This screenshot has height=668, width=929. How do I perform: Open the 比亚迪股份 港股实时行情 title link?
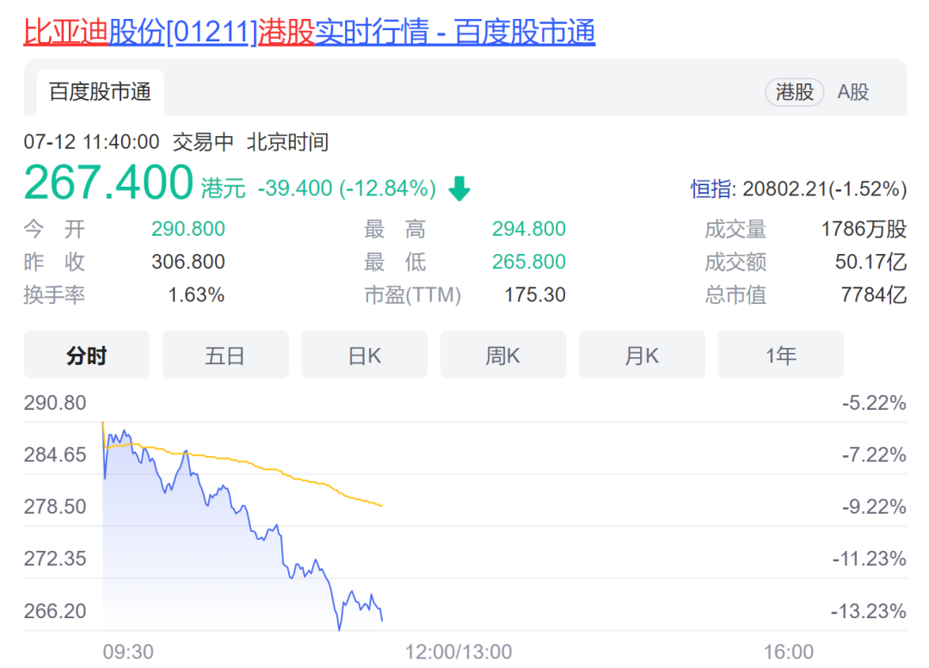[x=309, y=32]
